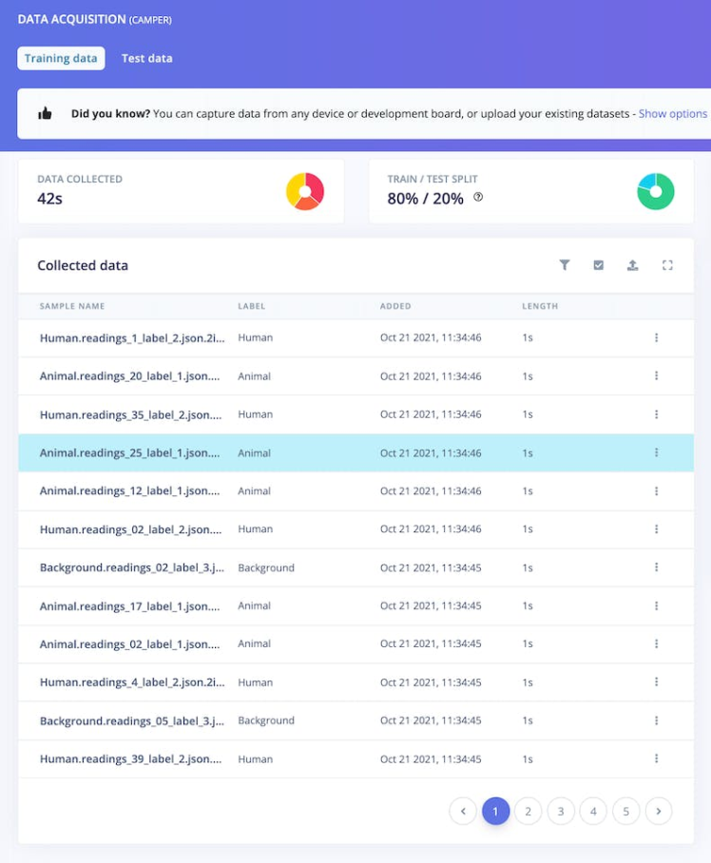Click the 80% / 20% split value
This screenshot has height=863, width=711.
(426, 199)
